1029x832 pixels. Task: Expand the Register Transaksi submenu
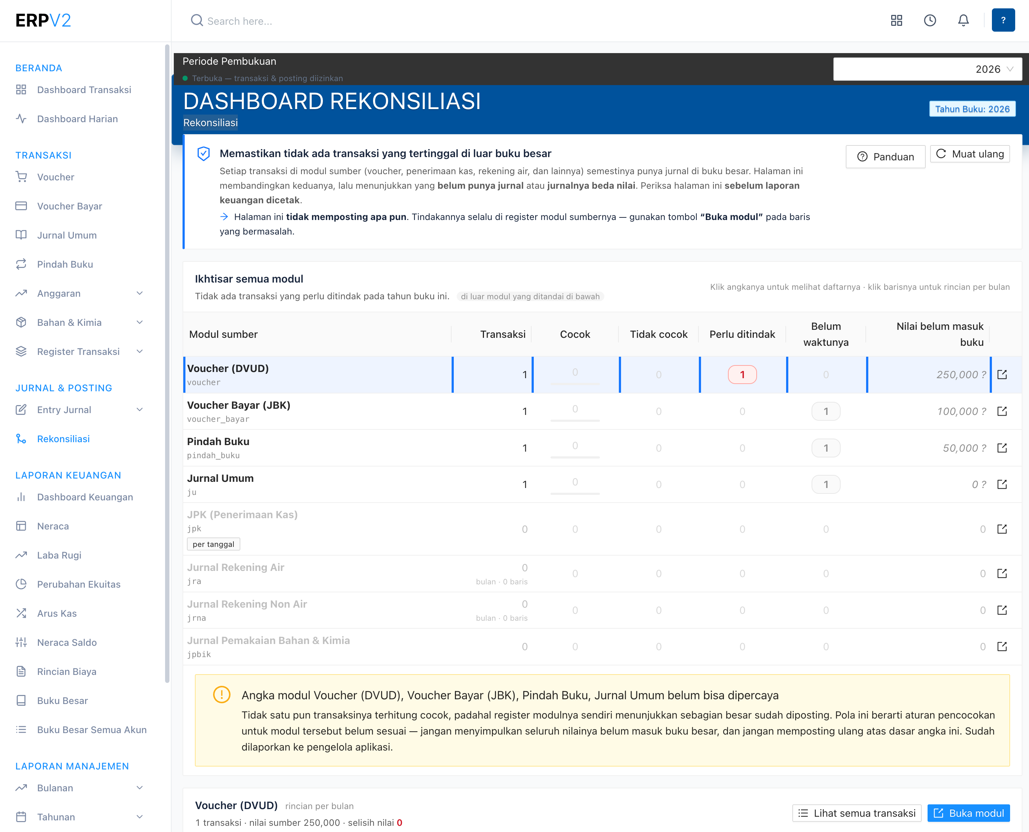(x=140, y=351)
